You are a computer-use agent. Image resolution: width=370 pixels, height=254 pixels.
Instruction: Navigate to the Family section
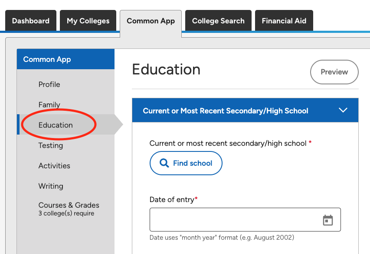pos(49,105)
